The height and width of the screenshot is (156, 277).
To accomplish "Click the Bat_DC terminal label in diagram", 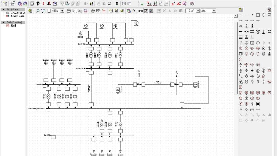I will tap(177, 74).
